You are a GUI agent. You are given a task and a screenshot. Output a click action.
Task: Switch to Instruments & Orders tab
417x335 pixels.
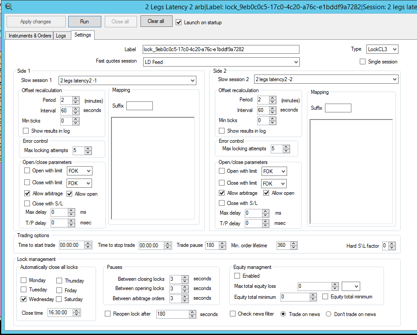[x=30, y=36]
